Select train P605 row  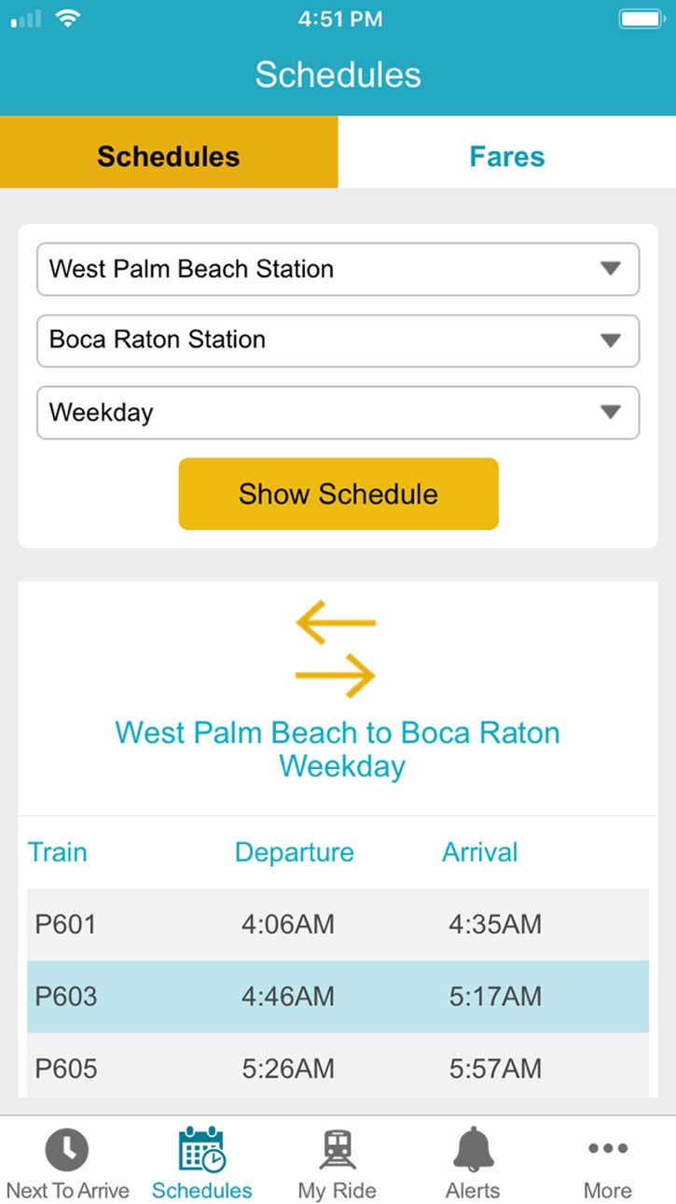[x=338, y=1066]
